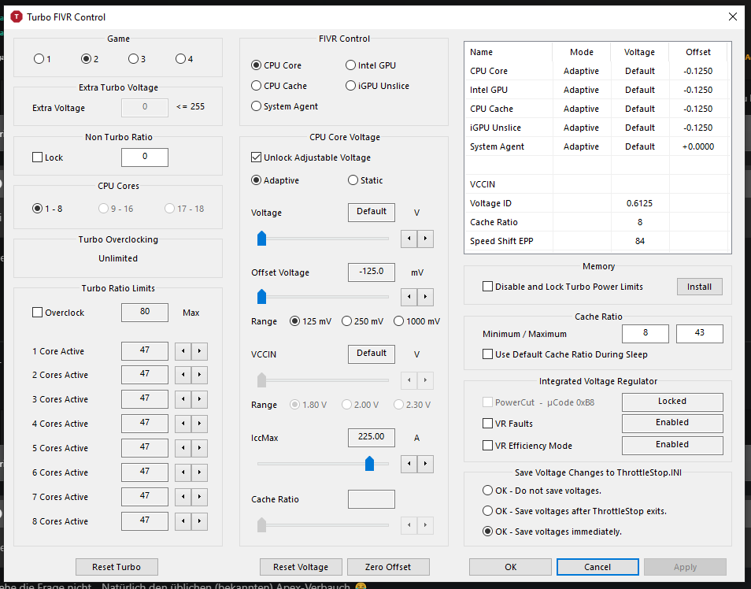Image resolution: width=751 pixels, height=589 pixels.
Task: Check Use Default Cache Ratio During Sleep
Action: coord(487,354)
